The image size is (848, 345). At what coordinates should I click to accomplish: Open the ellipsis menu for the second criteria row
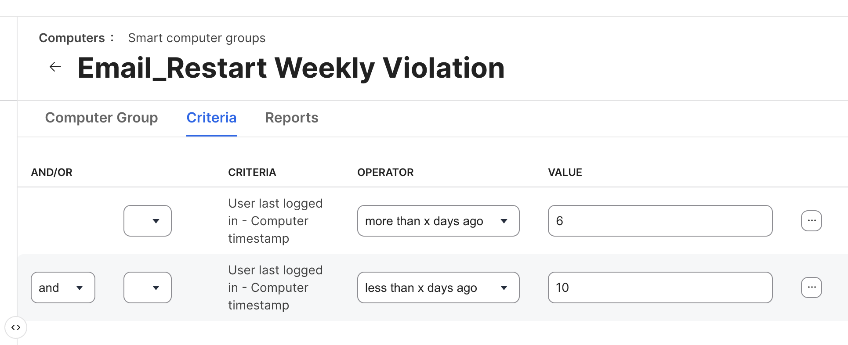point(811,287)
